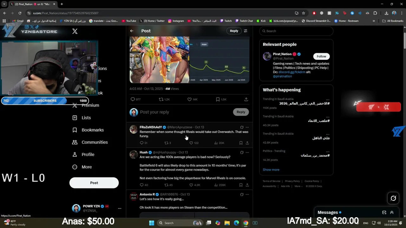Open more options on Antonio R reply
This screenshot has height=228, width=406.
247,194
